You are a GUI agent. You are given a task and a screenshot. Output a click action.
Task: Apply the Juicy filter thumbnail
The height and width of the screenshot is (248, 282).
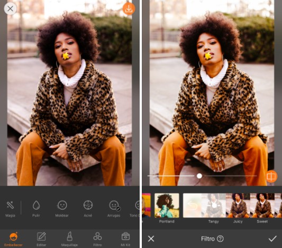click(x=238, y=205)
